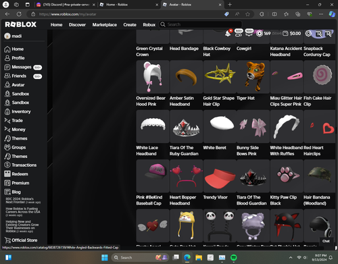Open Edge settings and more menu
Viewport: 338px width, 264px height.
(x=321, y=14)
